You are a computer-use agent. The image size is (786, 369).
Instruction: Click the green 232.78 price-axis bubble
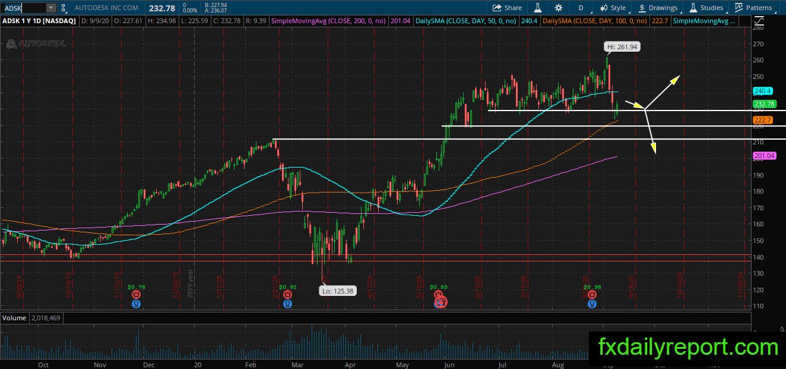[765, 104]
